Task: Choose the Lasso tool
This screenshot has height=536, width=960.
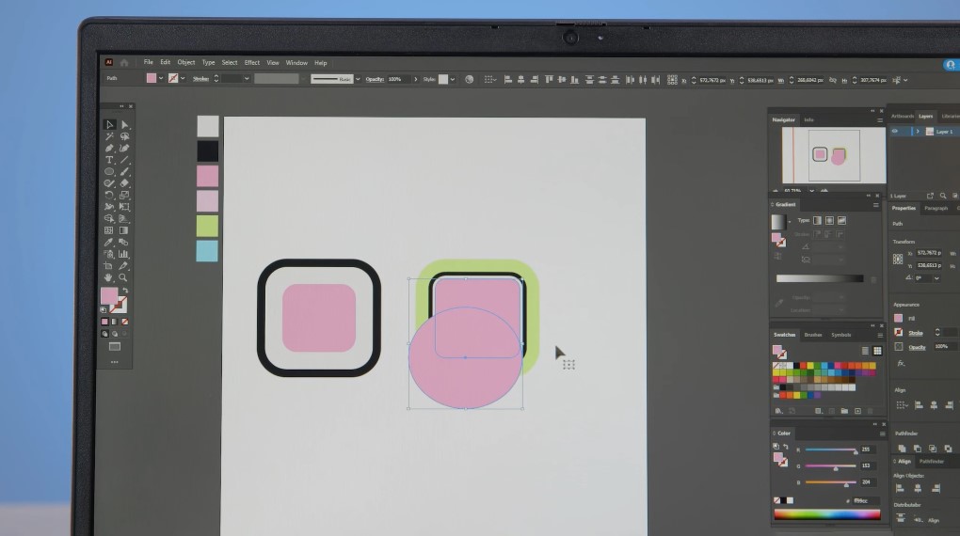Action: tap(124, 136)
